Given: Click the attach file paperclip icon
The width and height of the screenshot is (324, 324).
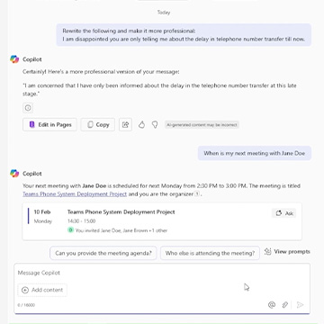Looking at the screenshot, I should (285, 305).
